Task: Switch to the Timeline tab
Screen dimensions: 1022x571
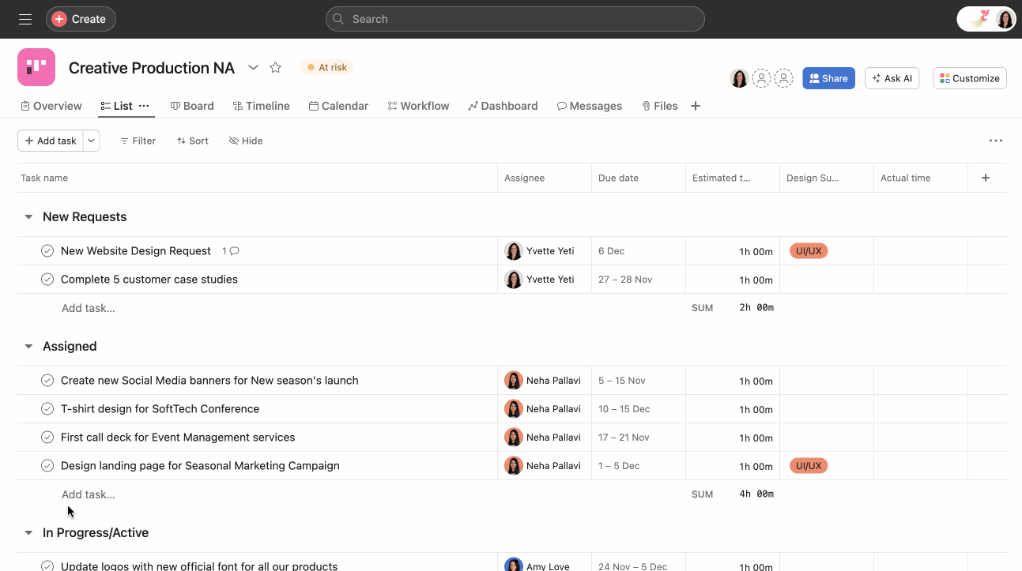Action: pos(261,106)
